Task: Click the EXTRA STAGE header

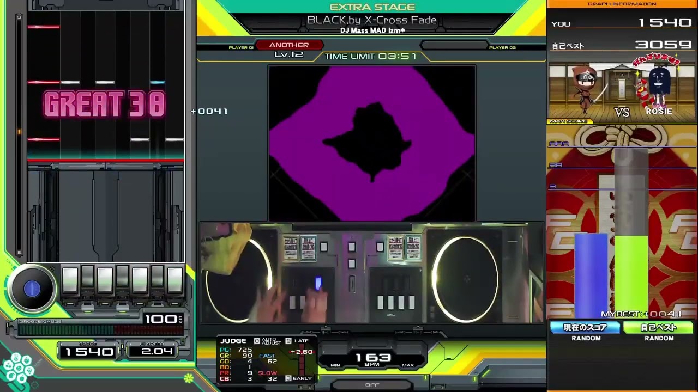Action: click(372, 7)
